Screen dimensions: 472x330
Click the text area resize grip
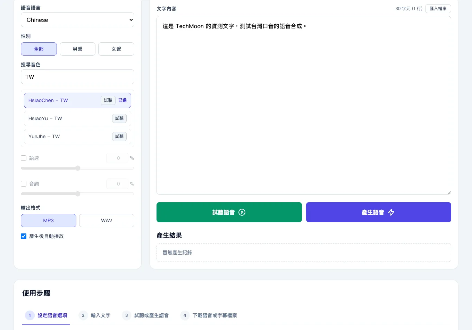click(449, 192)
